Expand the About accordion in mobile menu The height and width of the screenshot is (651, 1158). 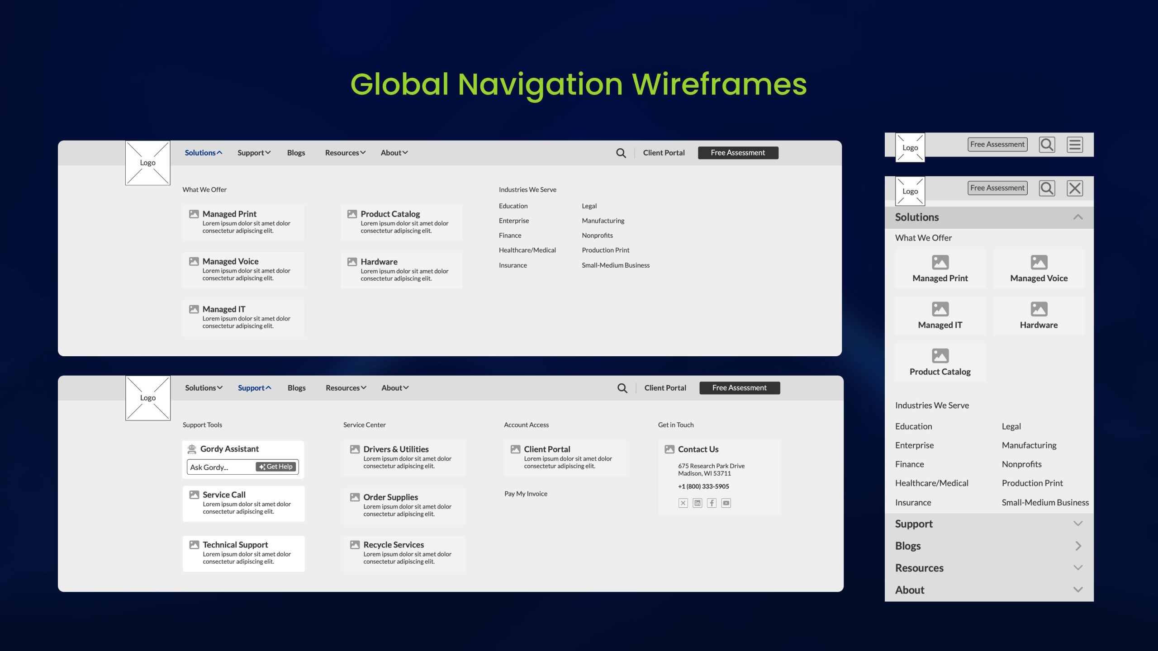(x=1078, y=590)
